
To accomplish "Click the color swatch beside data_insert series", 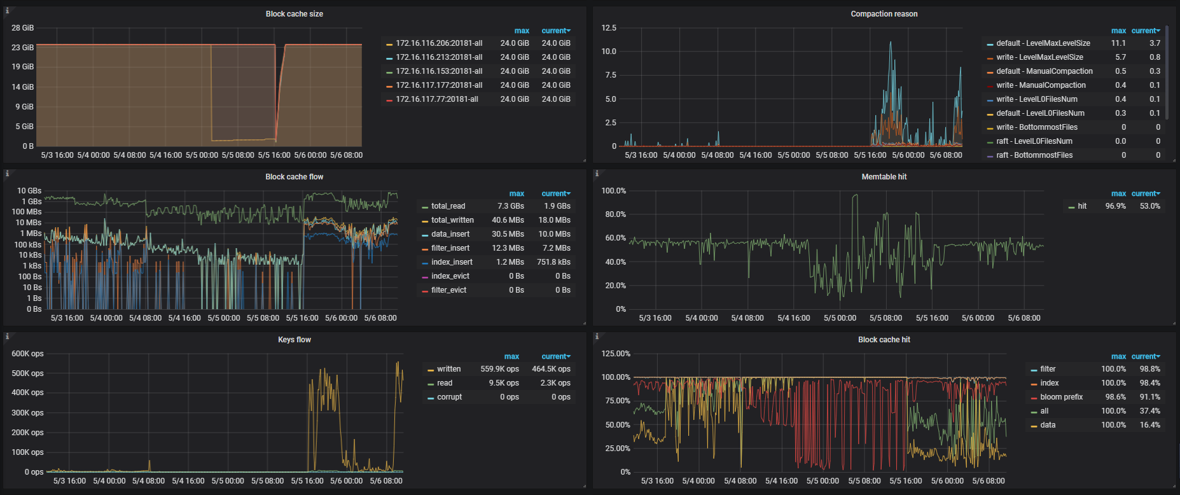I will (x=424, y=235).
